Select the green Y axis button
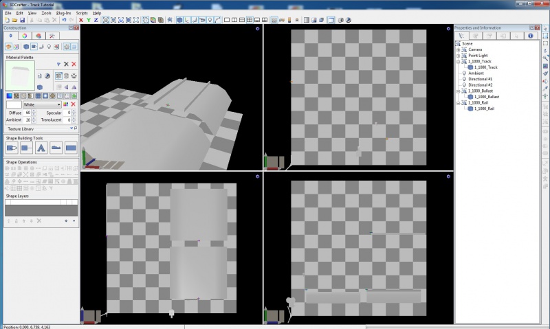Viewport: 550px width, 329px height. click(89, 21)
